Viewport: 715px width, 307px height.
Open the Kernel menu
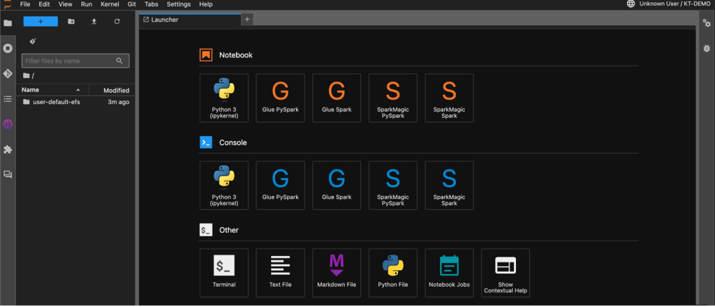pos(110,4)
